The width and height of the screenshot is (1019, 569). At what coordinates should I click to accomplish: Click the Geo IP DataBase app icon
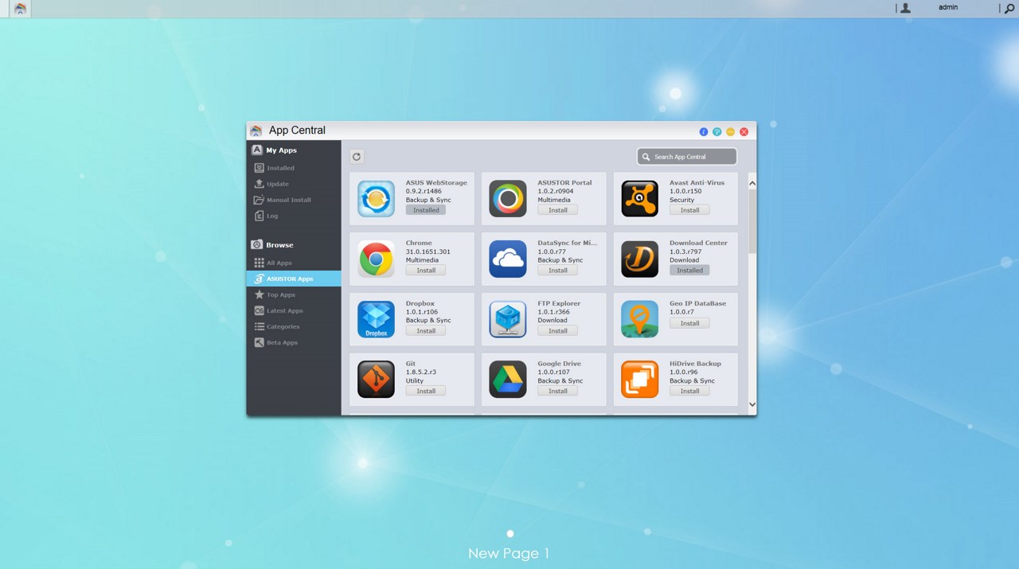point(640,319)
